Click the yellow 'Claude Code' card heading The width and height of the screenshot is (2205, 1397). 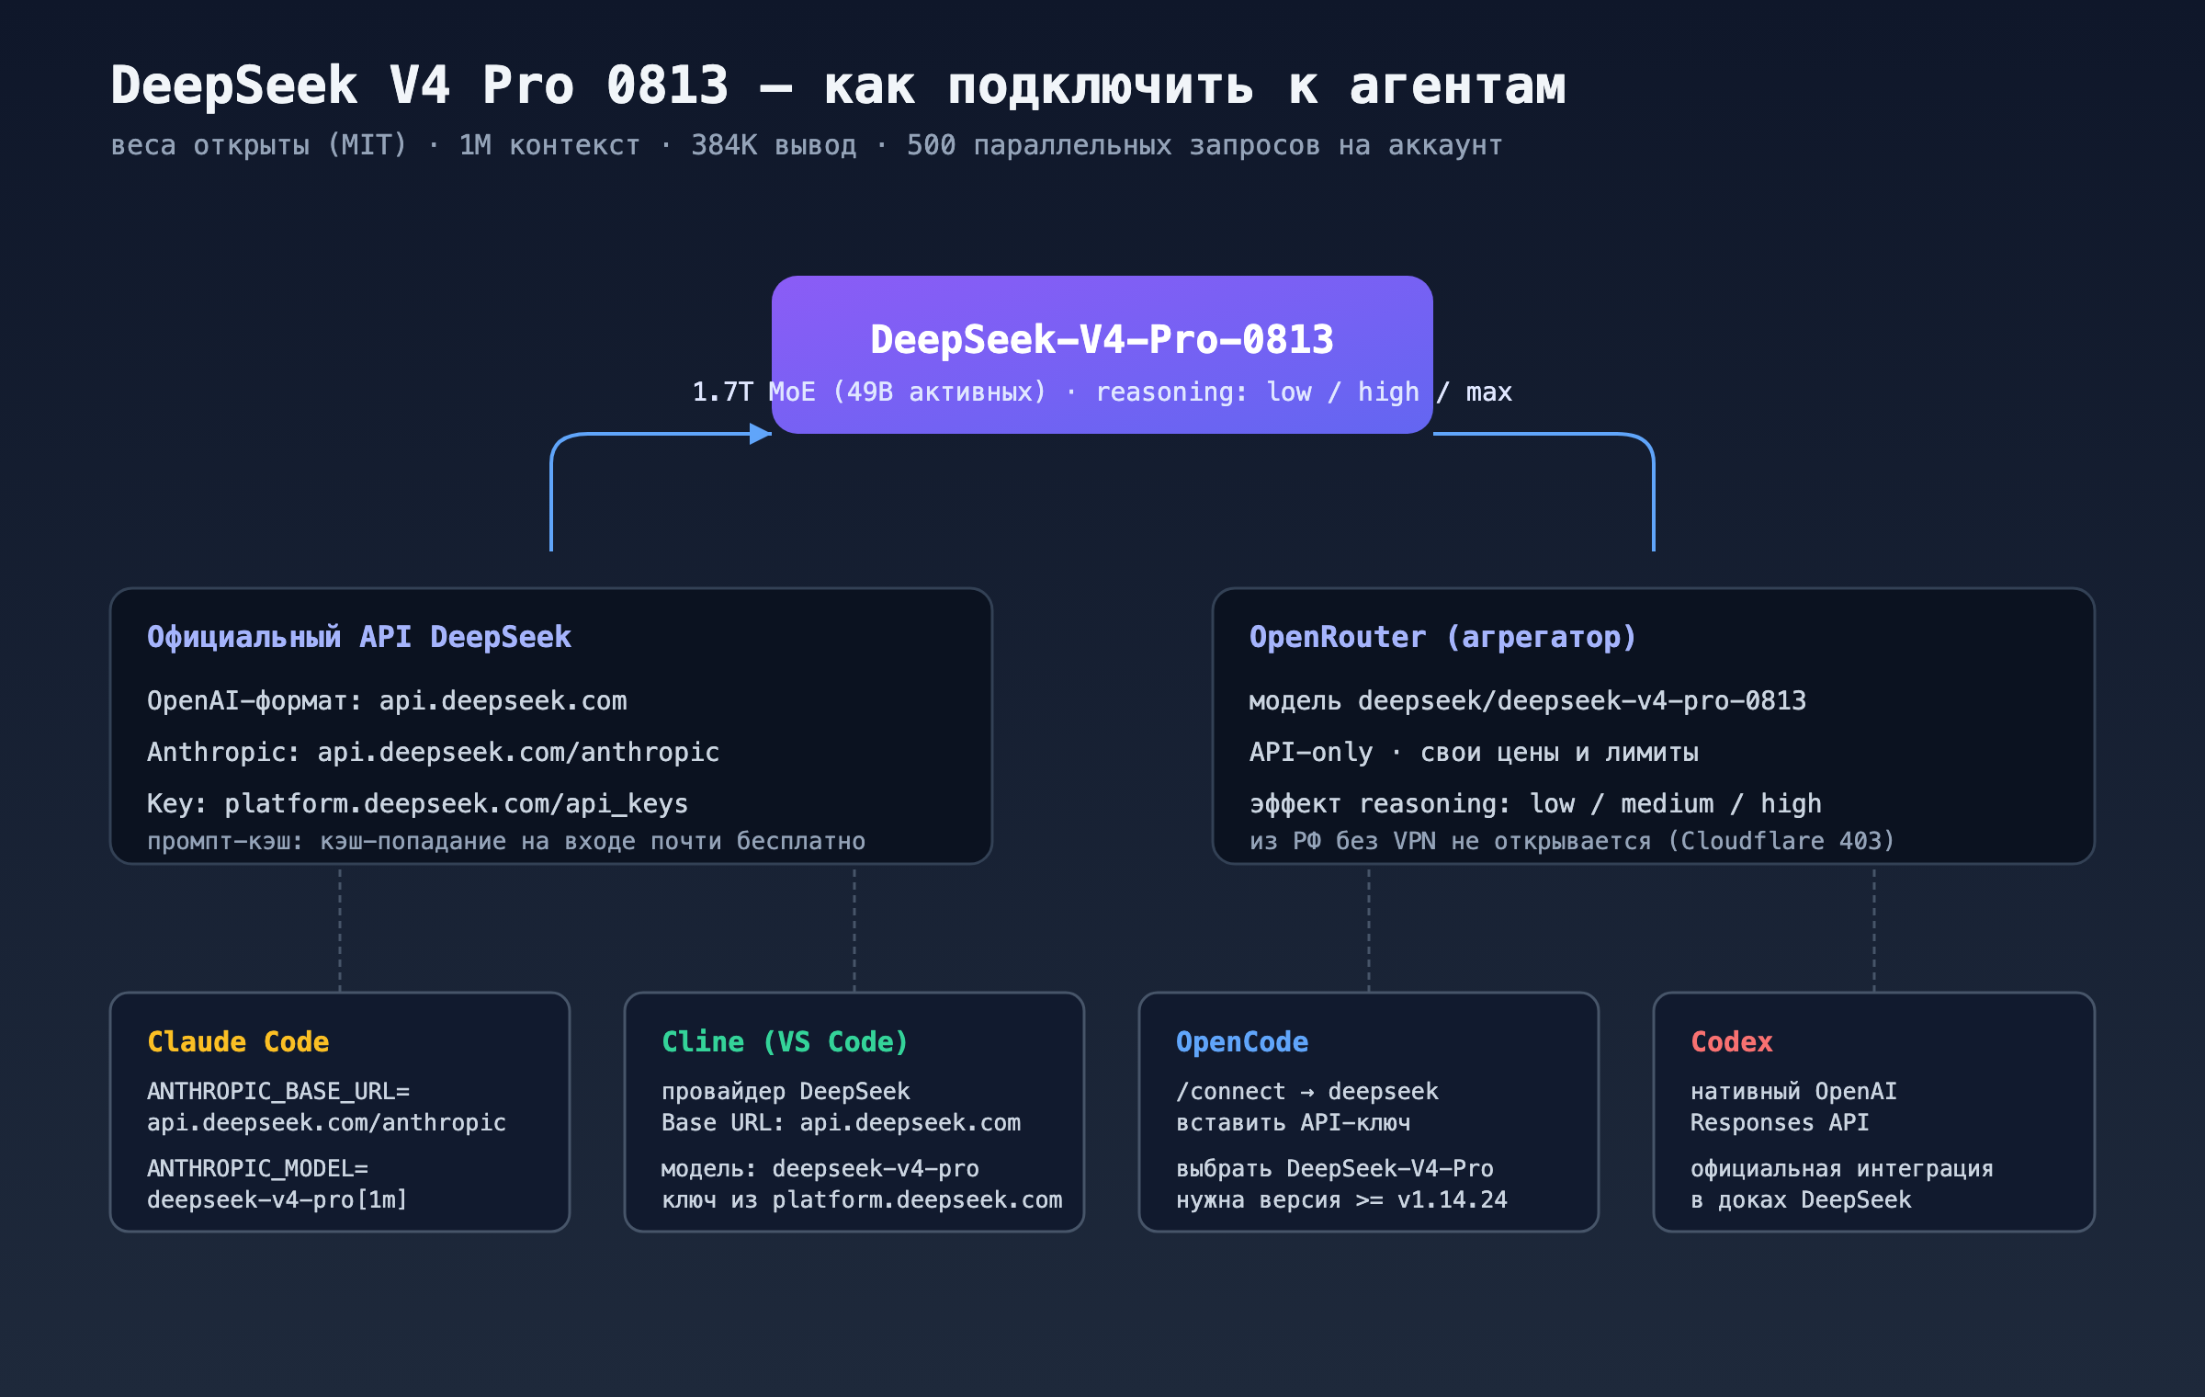pos(238,1041)
